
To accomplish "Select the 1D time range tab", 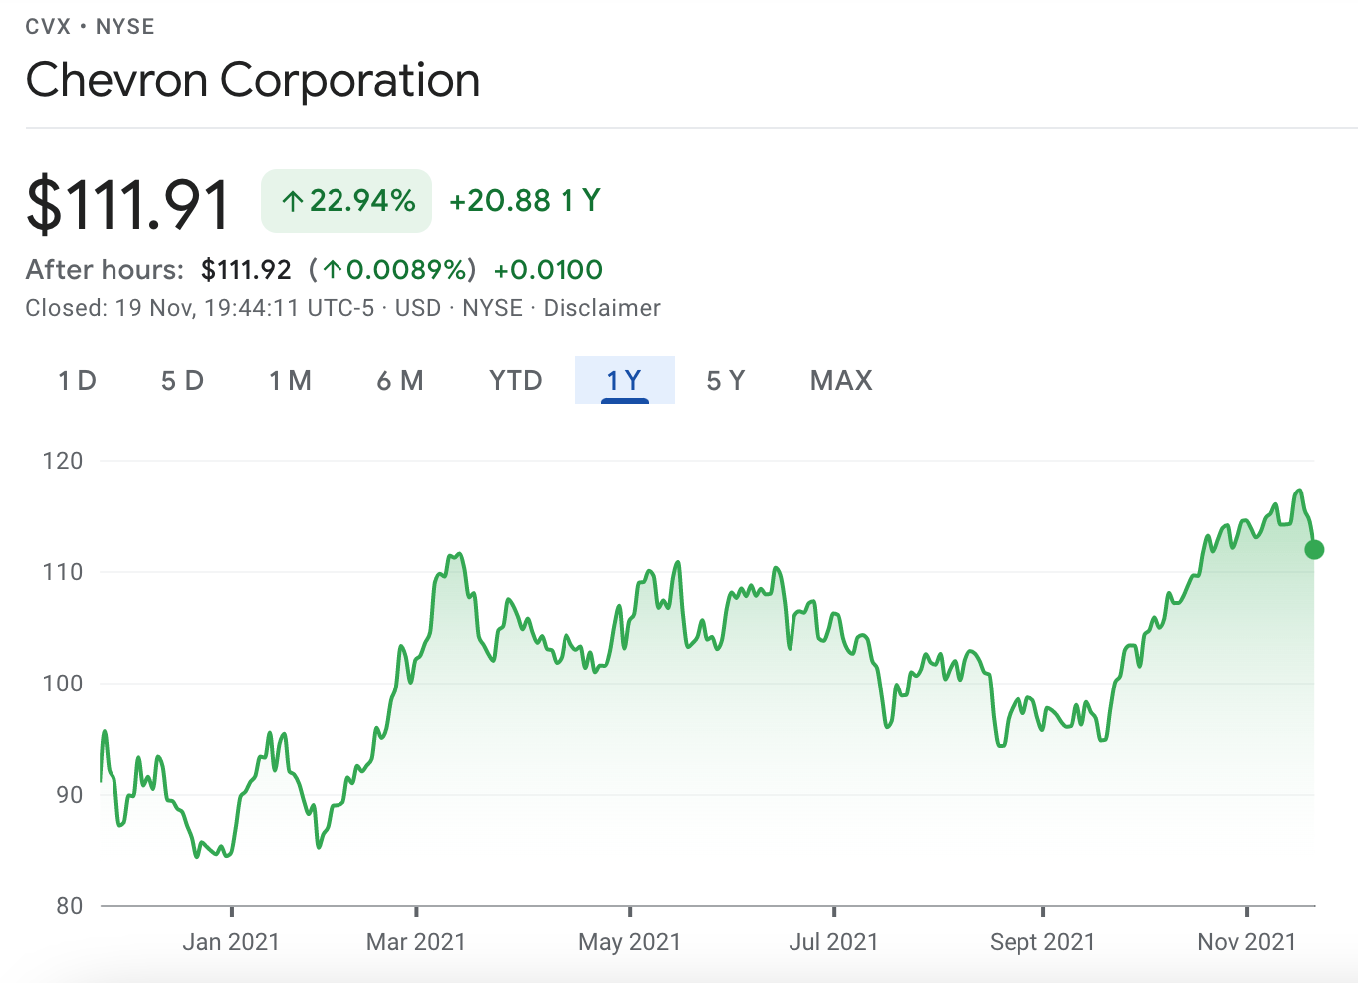I will [x=77, y=380].
